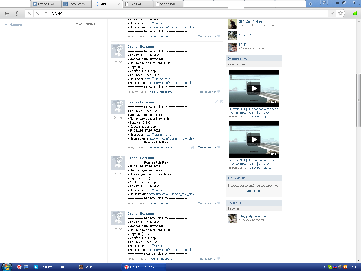Click the system tray clock 14:14
The image size is (361, 272).
coord(354,267)
